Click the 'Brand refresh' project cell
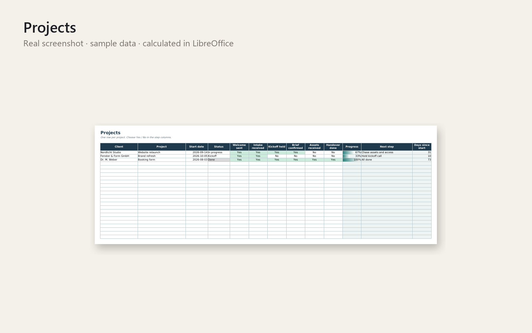 pos(162,156)
